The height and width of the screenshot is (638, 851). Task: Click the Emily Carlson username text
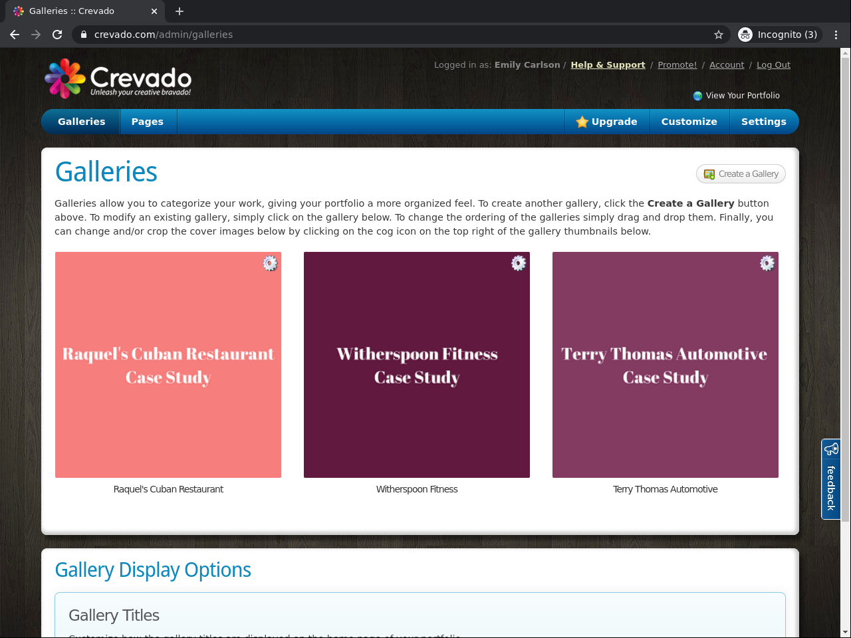click(527, 65)
